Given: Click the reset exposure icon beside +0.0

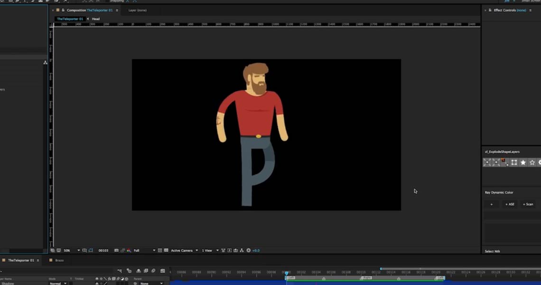Looking at the screenshot, I should click(x=248, y=250).
